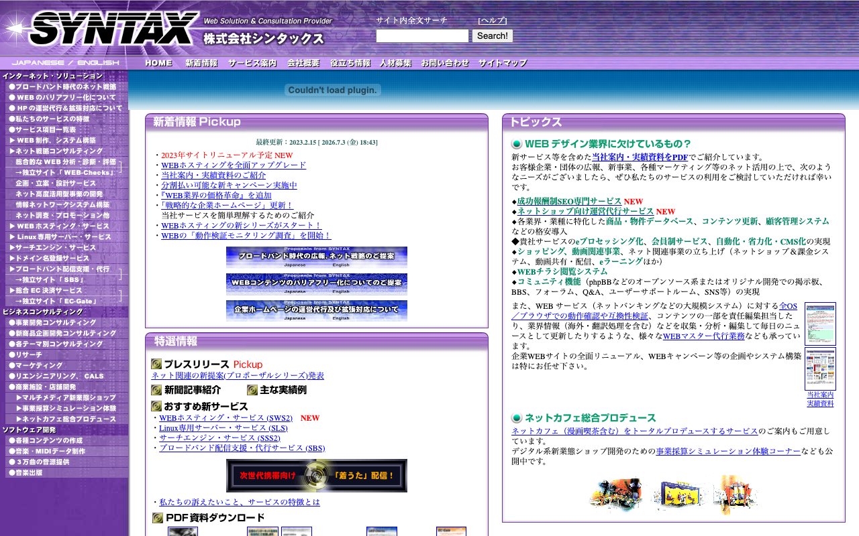Open 会社概要 in the top navigation
The height and width of the screenshot is (536, 859).
coord(303,63)
